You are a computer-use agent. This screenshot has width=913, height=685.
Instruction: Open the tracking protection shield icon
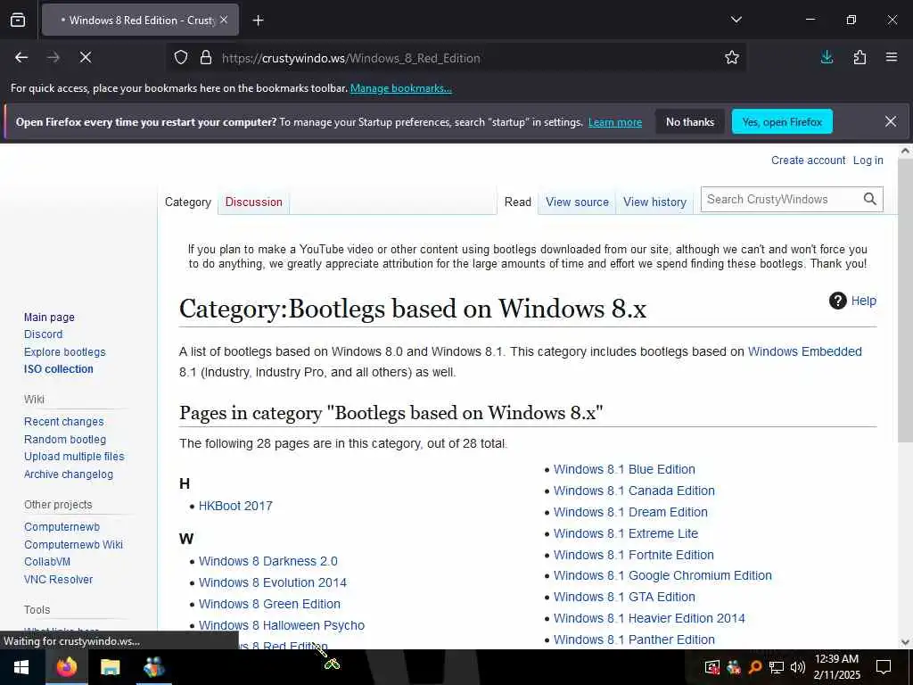181,58
